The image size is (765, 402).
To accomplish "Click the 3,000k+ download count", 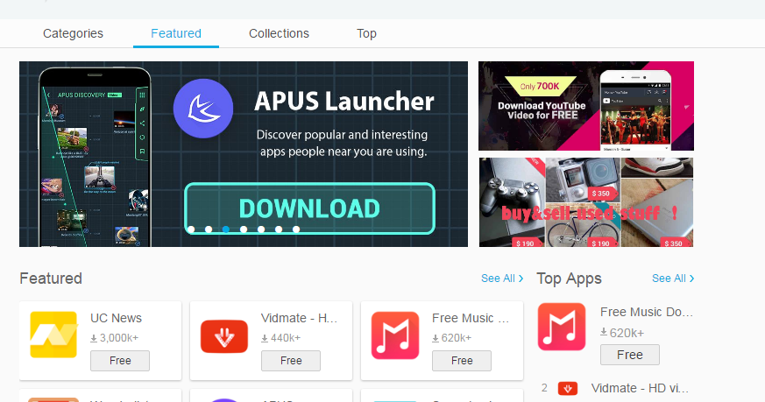I will click(x=115, y=337).
